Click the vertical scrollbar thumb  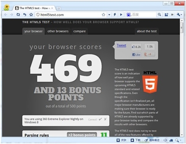pyautogui.click(x=182, y=27)
